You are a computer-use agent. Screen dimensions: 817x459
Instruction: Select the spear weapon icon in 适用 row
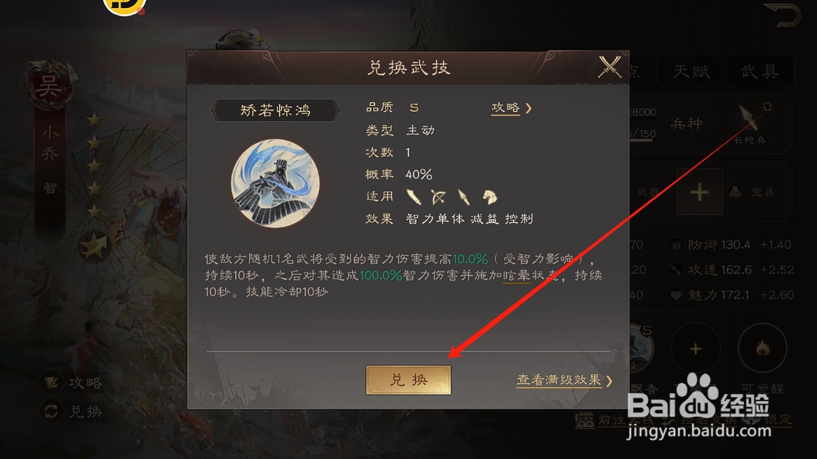(x=463, y=197)
